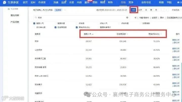Click suggested keyword 算命

click(x=162, y=18)
